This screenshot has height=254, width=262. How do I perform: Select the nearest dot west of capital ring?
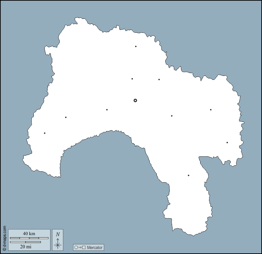click(107, 110)
